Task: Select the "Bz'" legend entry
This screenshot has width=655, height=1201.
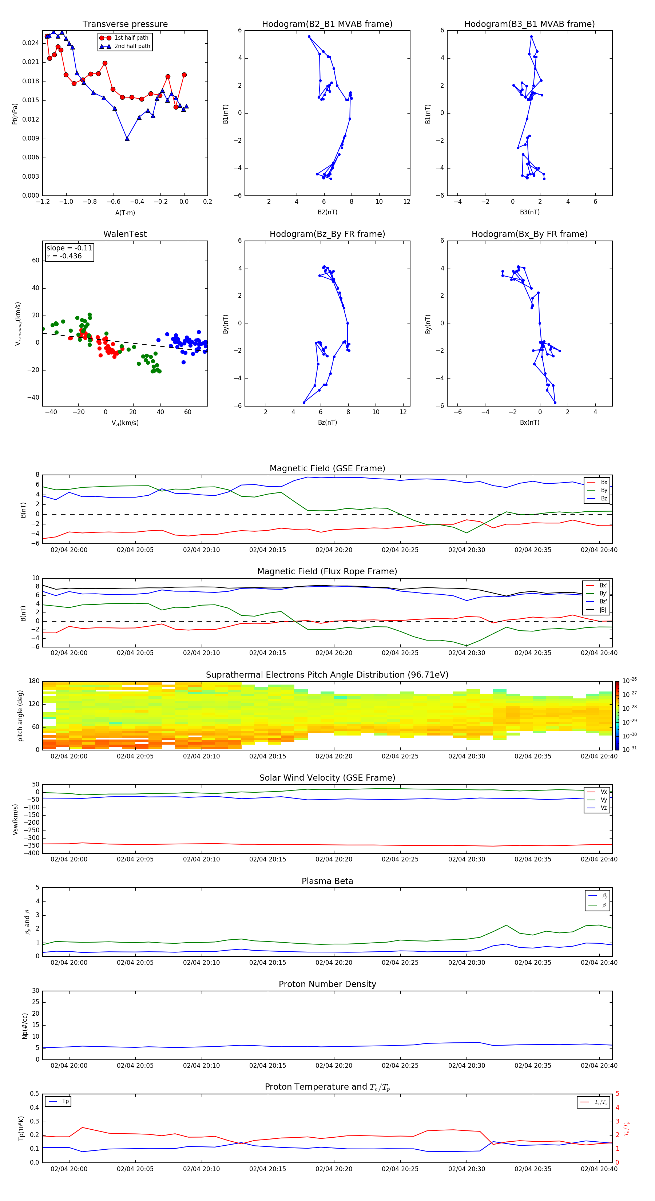Action: (x=597, y=602)
